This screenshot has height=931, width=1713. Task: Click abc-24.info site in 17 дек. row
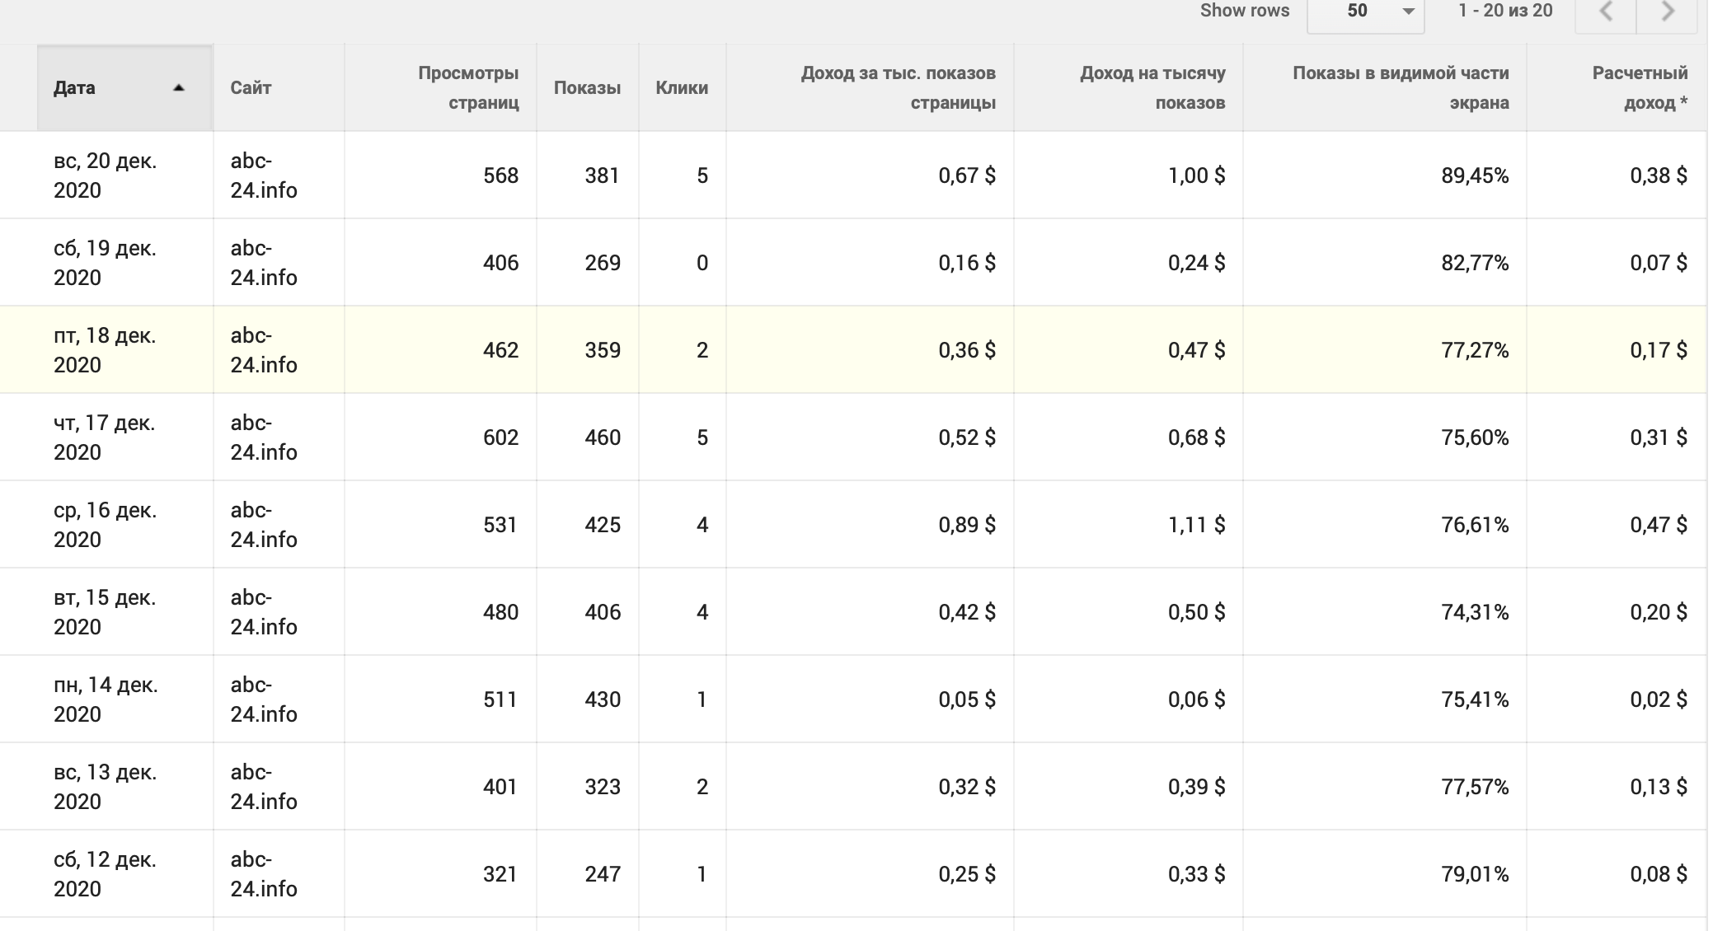[x=264, y=437]
